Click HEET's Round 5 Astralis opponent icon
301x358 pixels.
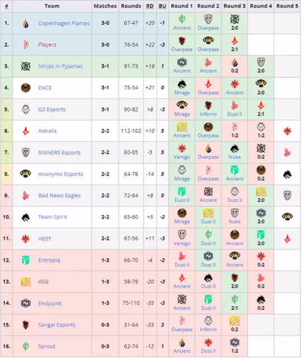point(288,239)
